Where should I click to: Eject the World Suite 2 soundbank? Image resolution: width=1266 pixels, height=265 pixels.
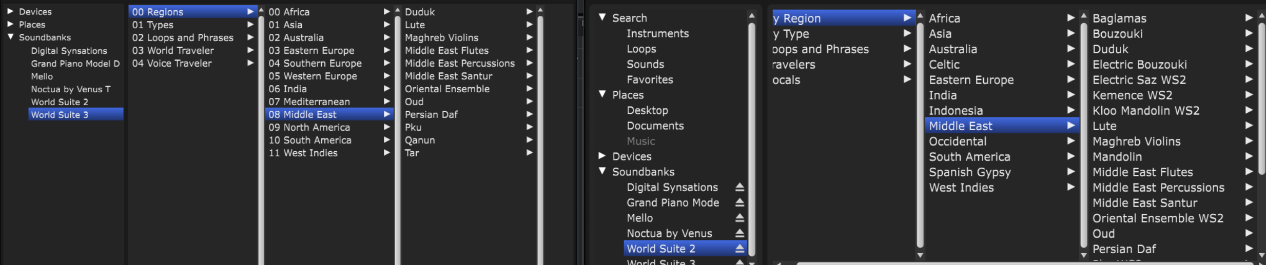coord(739,249)
